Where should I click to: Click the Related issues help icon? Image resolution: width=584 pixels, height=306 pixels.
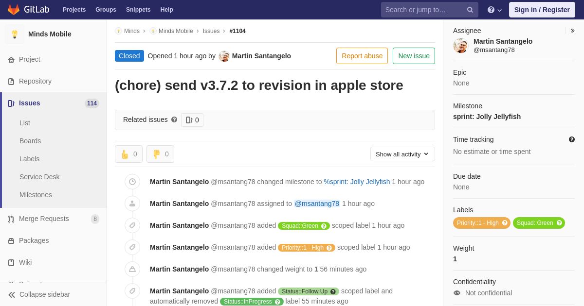click(174, 119)
